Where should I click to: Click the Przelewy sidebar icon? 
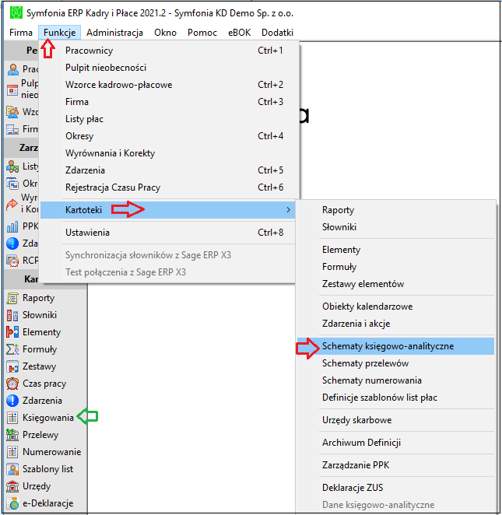click(x=12, y=435)
